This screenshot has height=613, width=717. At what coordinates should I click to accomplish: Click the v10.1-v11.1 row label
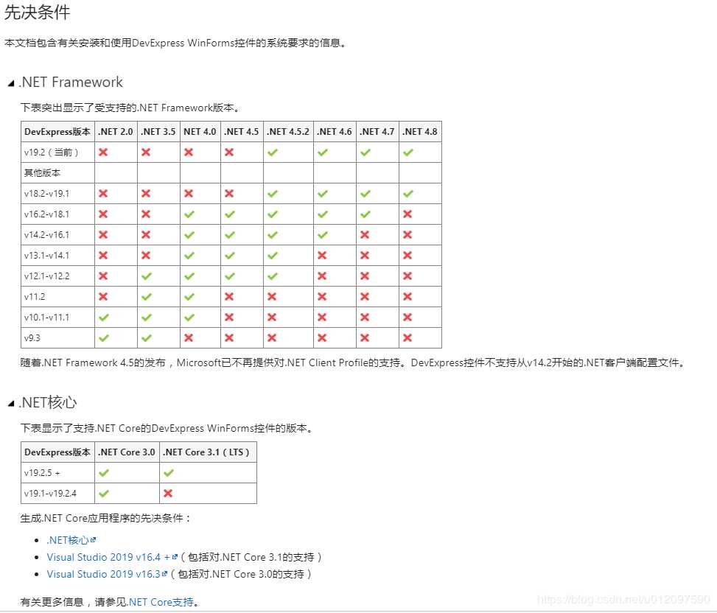coord(46,318)
